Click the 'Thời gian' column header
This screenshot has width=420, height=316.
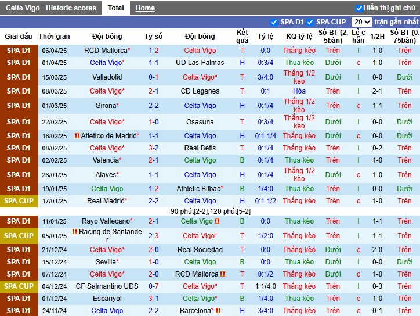pos(54,37)
